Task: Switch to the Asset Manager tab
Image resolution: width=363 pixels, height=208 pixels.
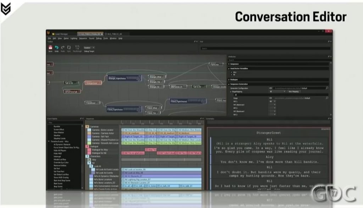Action: (x=60, y=34)
